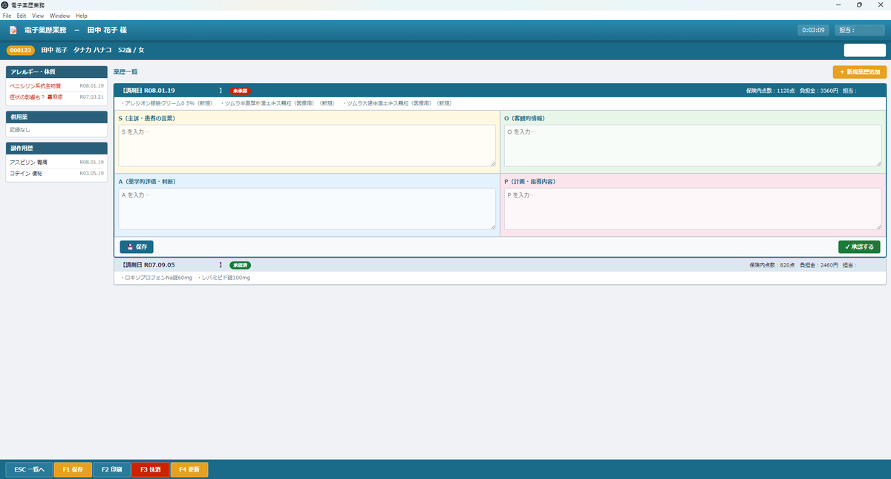The width and height of the screenshot is (891, 479).
Task: Click the R03.05.19 date beside コデイン
Action: point(91,173)
